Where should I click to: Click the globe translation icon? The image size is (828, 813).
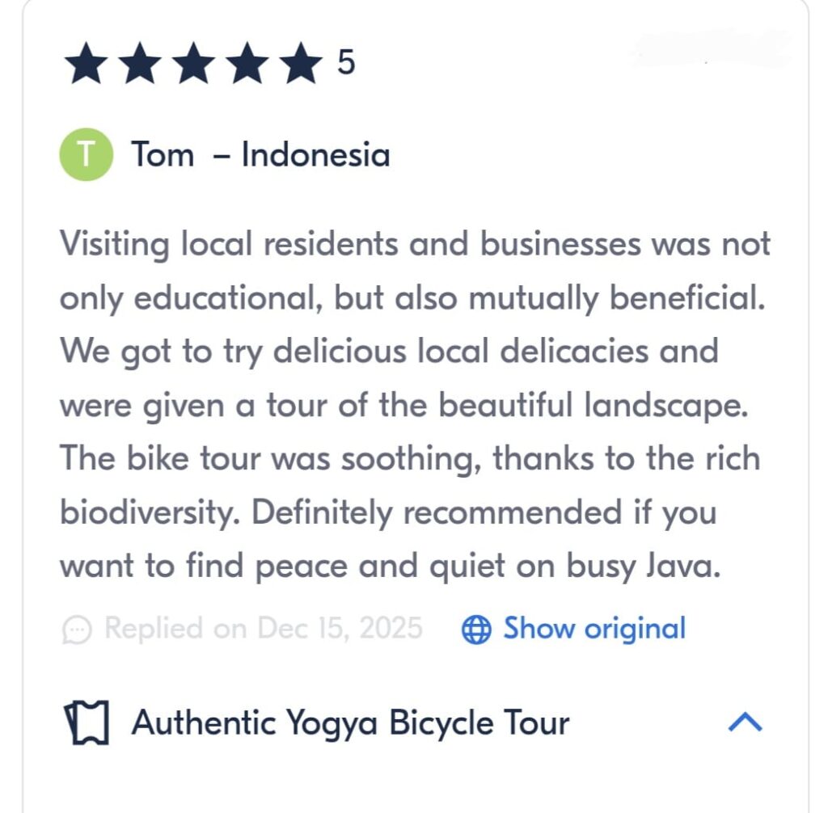476,630
